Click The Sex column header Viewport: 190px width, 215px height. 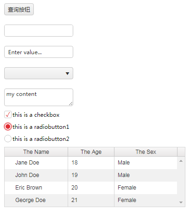click(146, 152)
